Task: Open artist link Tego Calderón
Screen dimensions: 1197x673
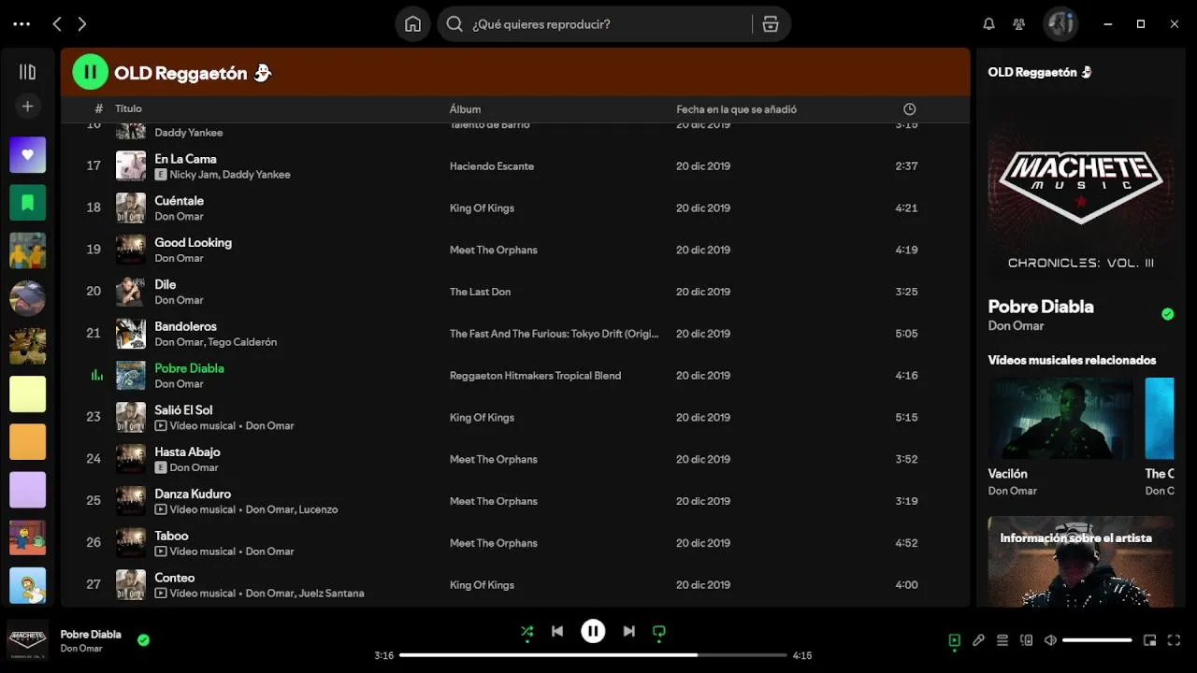Action: point(242,342)
